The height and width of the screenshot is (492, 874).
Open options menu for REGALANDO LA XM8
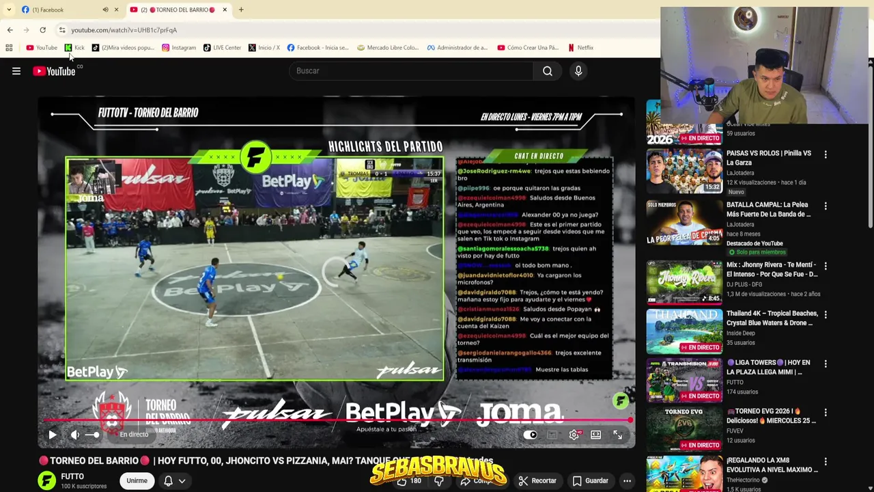pos(826,462)
